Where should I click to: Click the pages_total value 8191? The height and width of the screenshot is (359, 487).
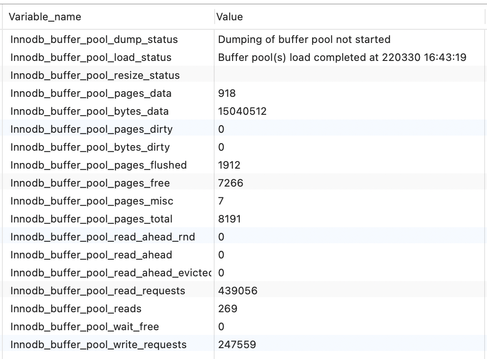[x=230, y=219]
